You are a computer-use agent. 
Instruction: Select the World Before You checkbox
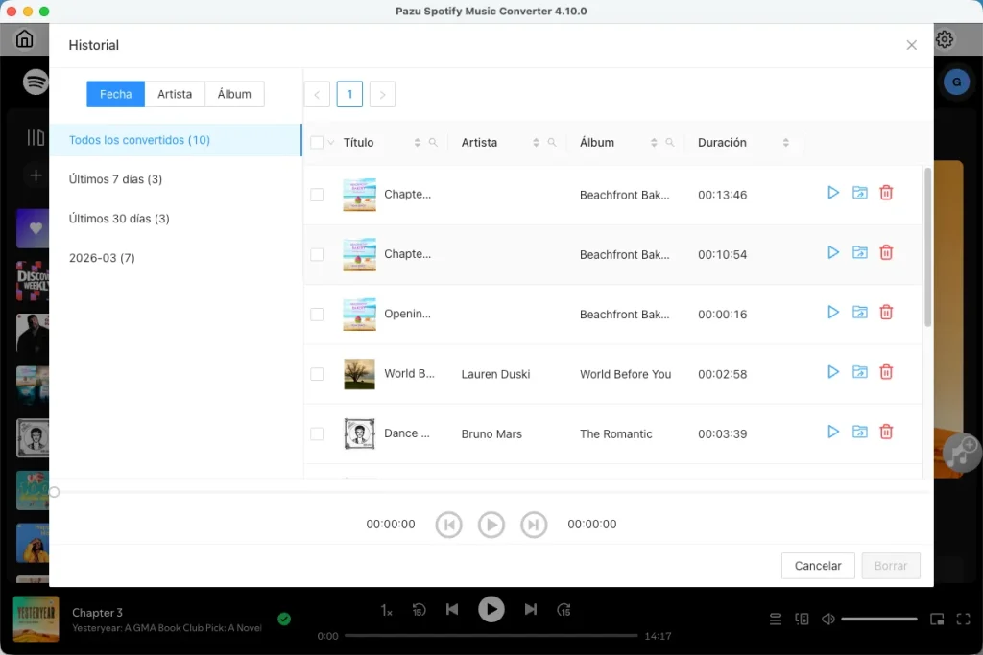point(317,374)
